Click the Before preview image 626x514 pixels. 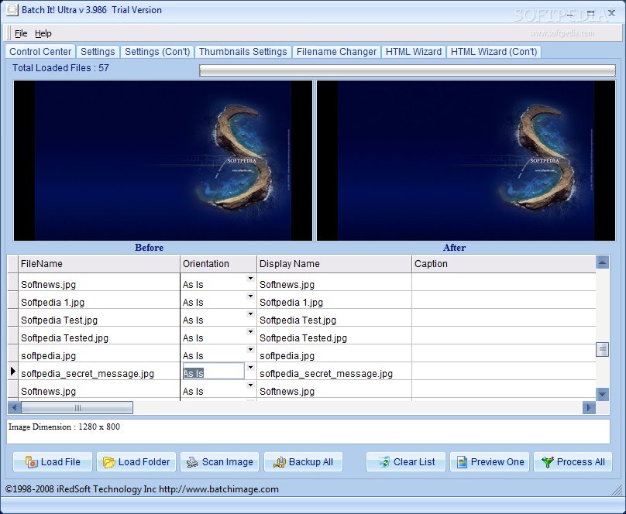(163, 161)
